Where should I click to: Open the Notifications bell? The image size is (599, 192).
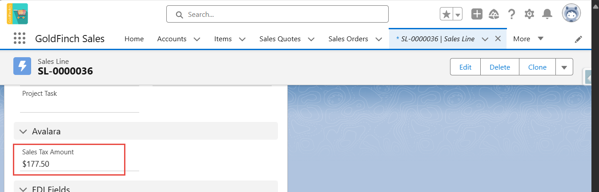(547, 14)
